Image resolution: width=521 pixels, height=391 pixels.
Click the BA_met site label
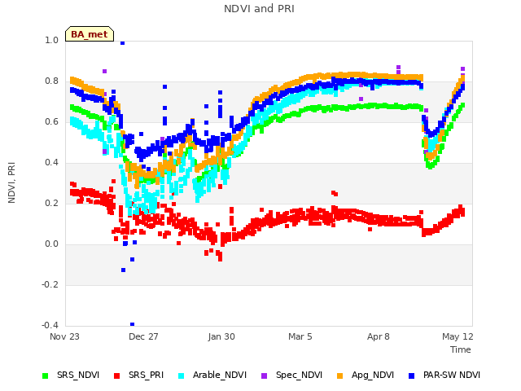[x=90, y=34]
